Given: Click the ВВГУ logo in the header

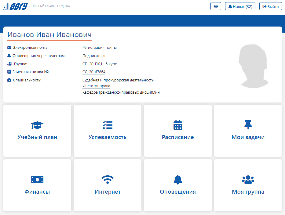Looking at the screenshot, I should click(16, 6).
